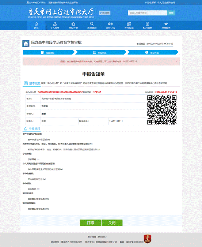
Task: Click the green 关闭 button
Action: 112,222
